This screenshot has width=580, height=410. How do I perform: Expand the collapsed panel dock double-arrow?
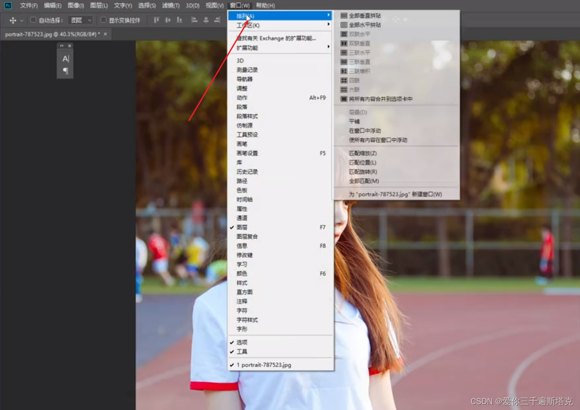(x=62, y=46)
